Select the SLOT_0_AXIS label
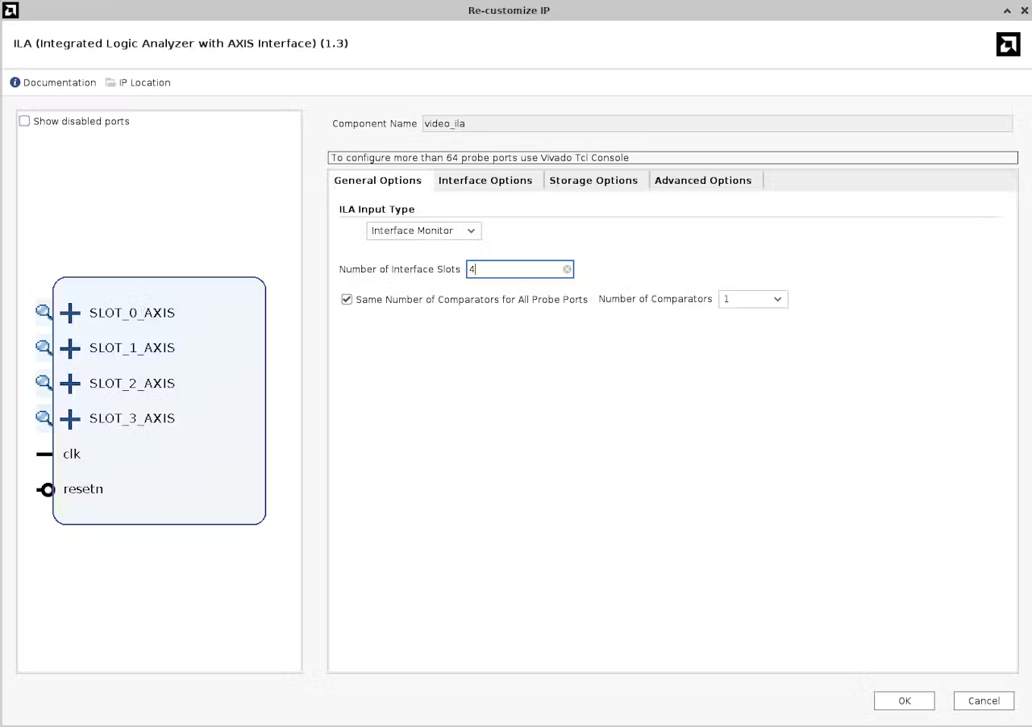1032x727 pixels. [x=132, y=313]
